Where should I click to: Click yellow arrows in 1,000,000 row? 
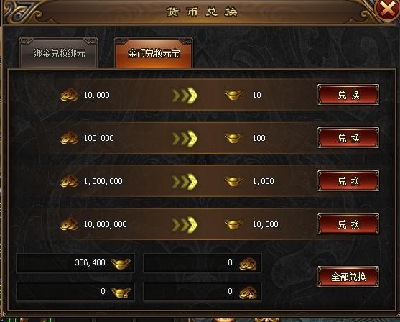point(185,182)
